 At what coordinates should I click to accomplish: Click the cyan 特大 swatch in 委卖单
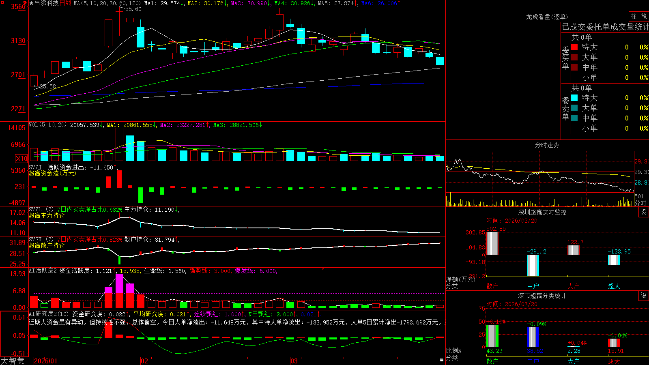[x=574, y=98]
